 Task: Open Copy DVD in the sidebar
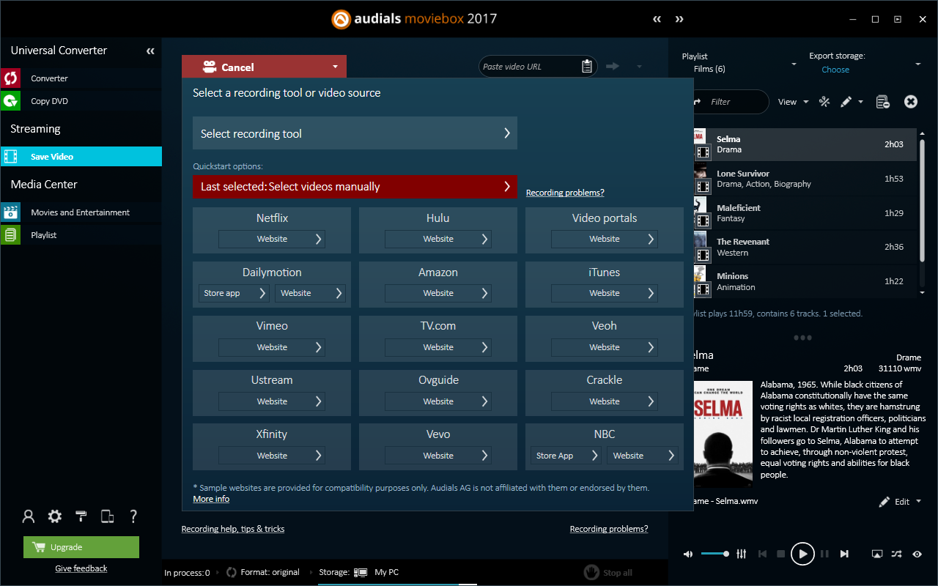pyautogui.click(x=49, y=101)
